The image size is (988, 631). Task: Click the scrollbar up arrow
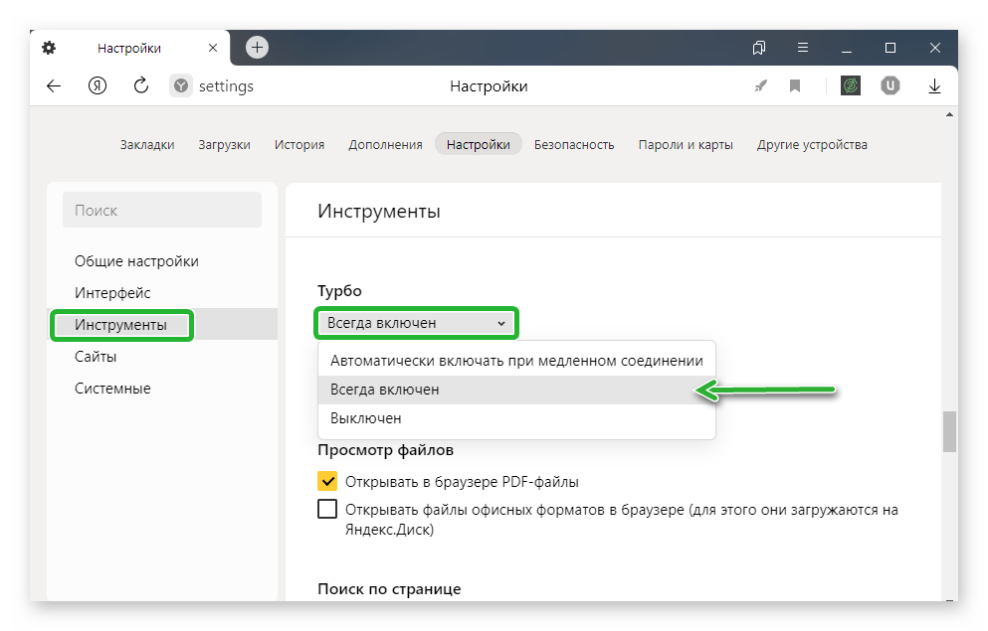click(x=949, y=115)
